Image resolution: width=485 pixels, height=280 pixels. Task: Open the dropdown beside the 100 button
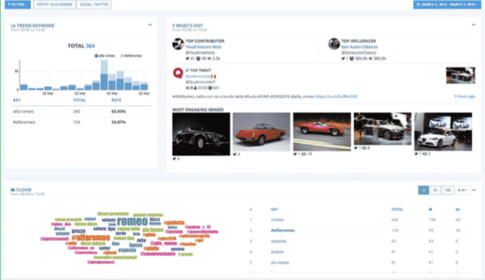463,190
